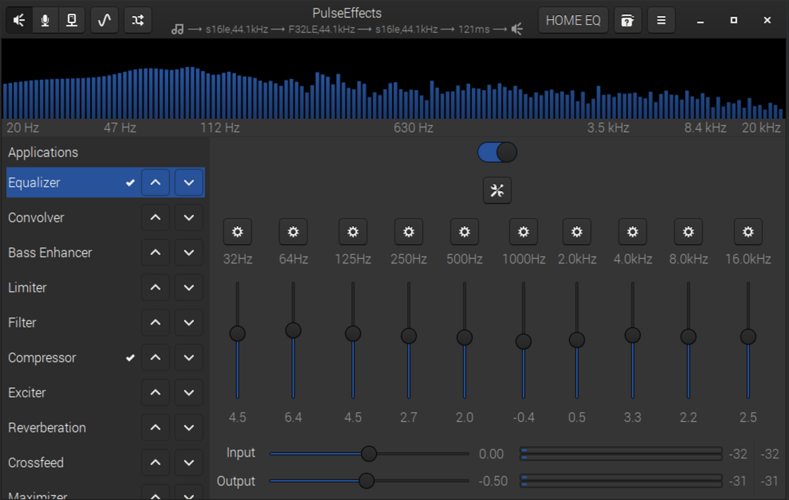The height and width of the screenshot is (500, 789).
Task: Click the 6.4 gain value under 64Hz
Action: (x=293, y=417)
